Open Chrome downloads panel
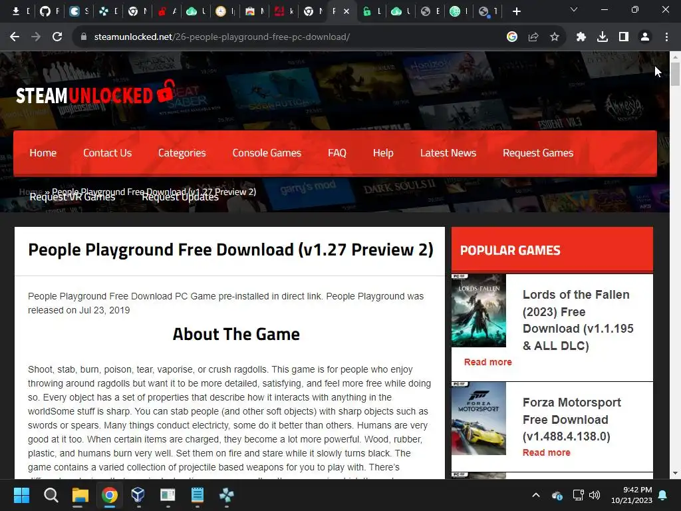Image resolution: width=681 pixels, height=511 pixels. tap(603, 37)
